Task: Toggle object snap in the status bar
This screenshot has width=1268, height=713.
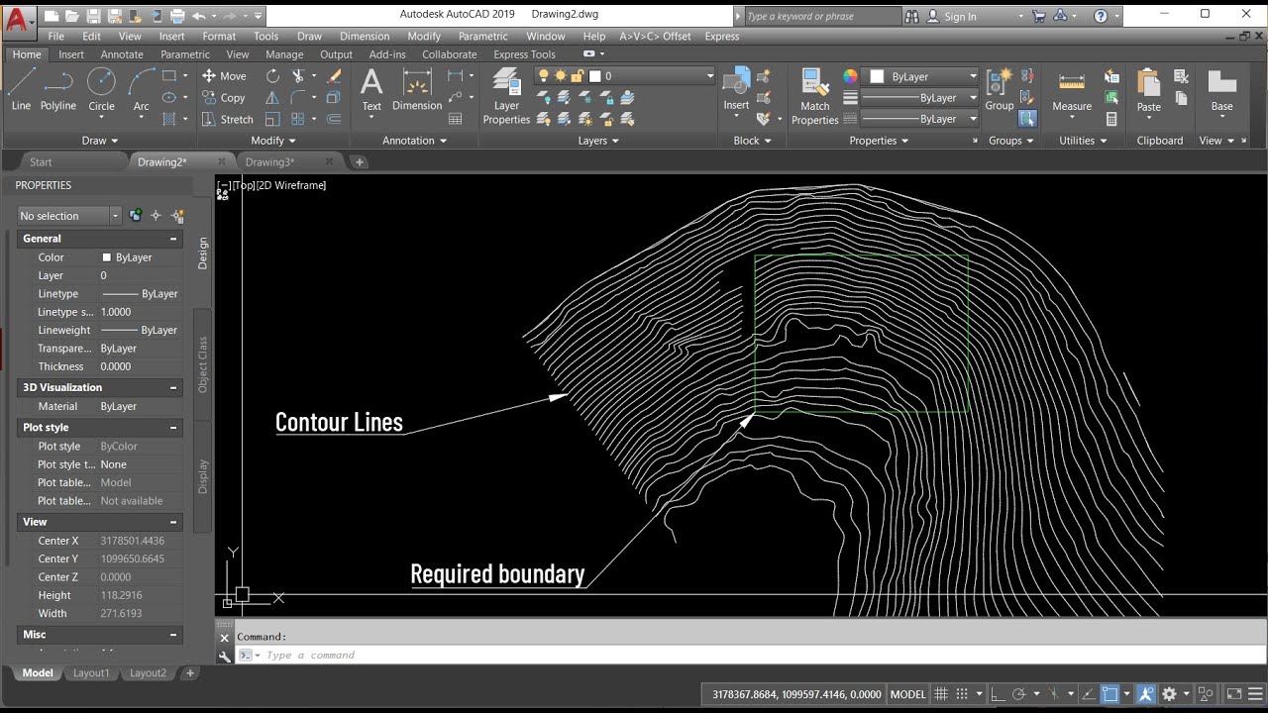Action: click(x=1110, y=694)
